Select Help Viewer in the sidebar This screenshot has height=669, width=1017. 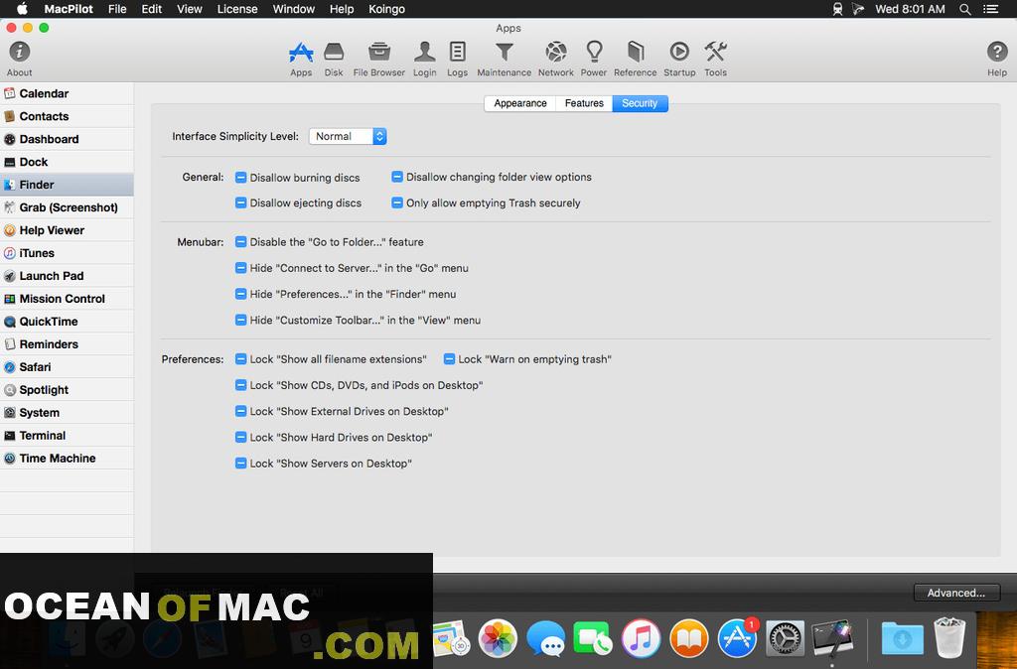pyautogui.click(x=67, y=230)
